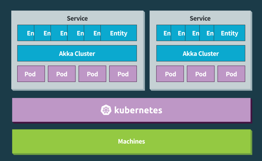The width and height of the screenshot is (262, 161).
Task: Click the middle Pod in the right Service
Action: (x=201, y=74)
